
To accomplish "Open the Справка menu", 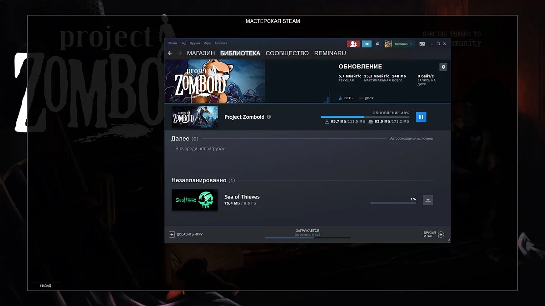I will (x=221, y=44).
